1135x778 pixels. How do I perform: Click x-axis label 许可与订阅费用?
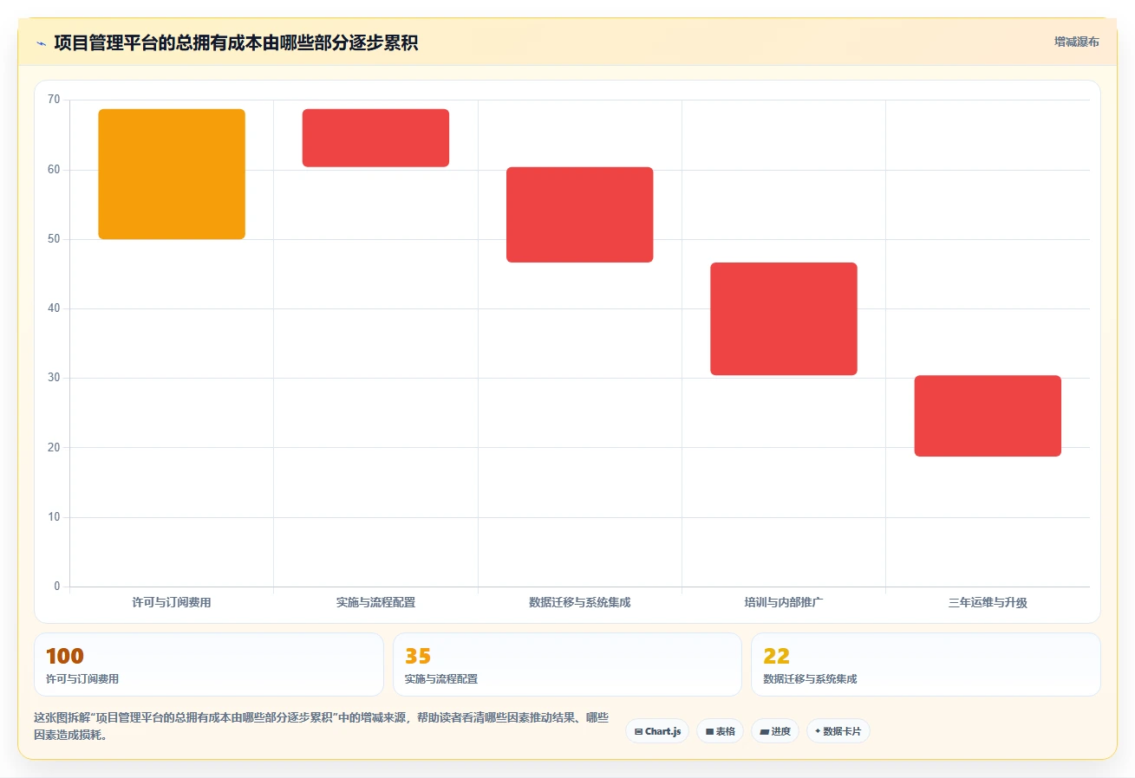coord(172,602)
